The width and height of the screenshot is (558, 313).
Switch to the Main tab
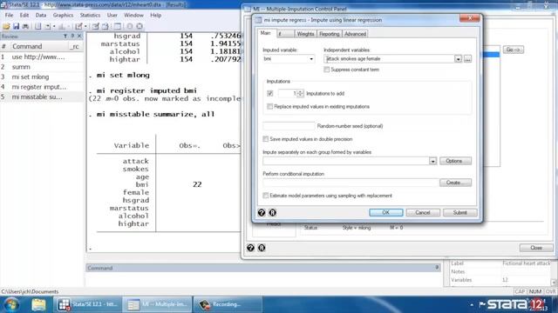click(x=265, y=33)
